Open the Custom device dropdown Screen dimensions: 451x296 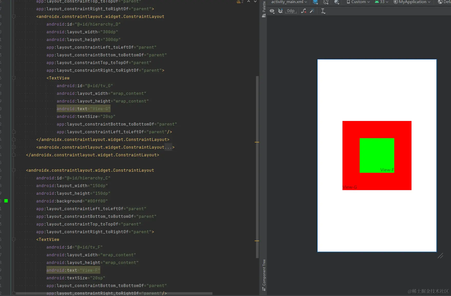tap(358, 2)
